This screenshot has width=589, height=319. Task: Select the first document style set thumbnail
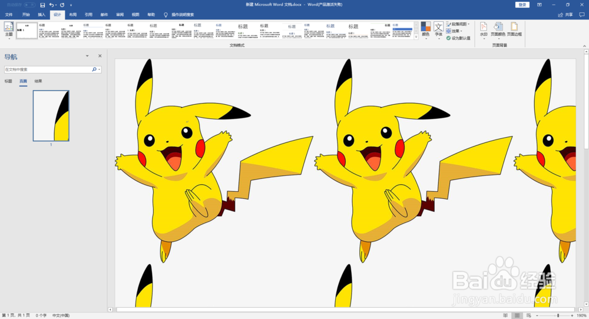pos(27,31)
